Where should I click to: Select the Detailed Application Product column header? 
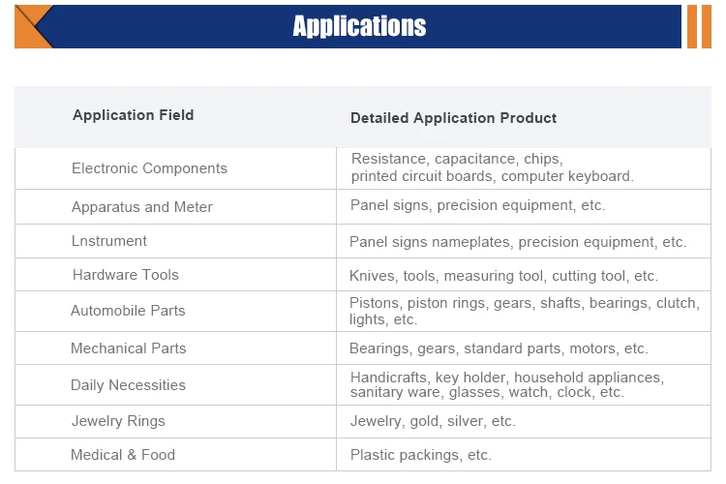(453, 118)
